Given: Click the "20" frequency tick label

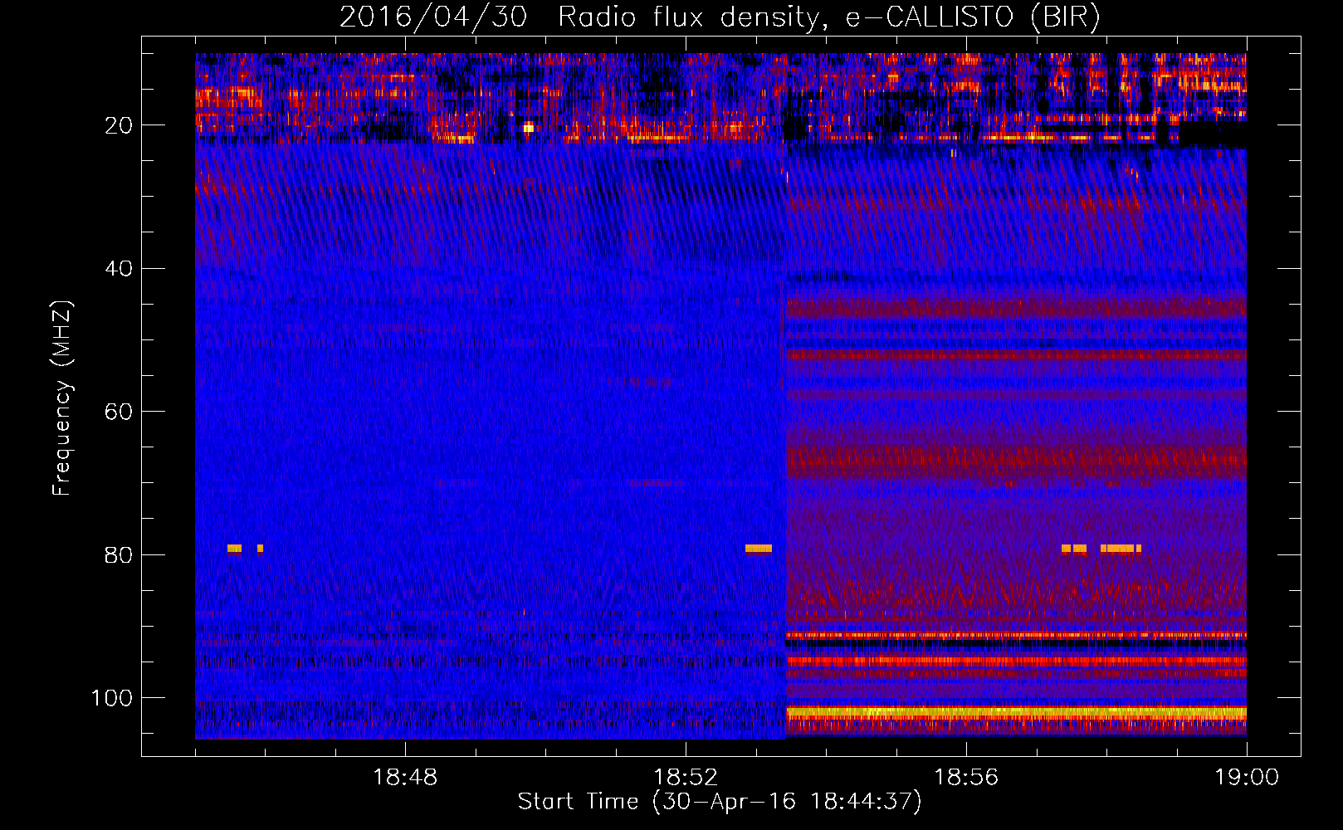Looking at the screenshot, I should 119,125.
